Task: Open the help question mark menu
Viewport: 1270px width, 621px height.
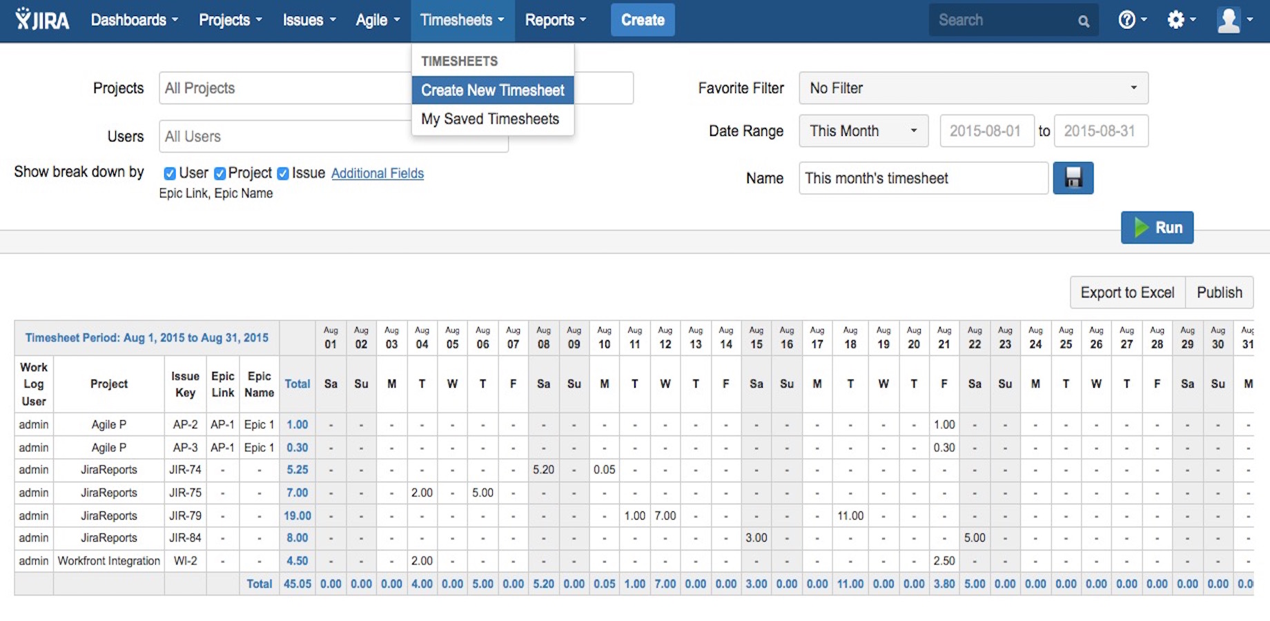Action: (x=1132, y=20)
